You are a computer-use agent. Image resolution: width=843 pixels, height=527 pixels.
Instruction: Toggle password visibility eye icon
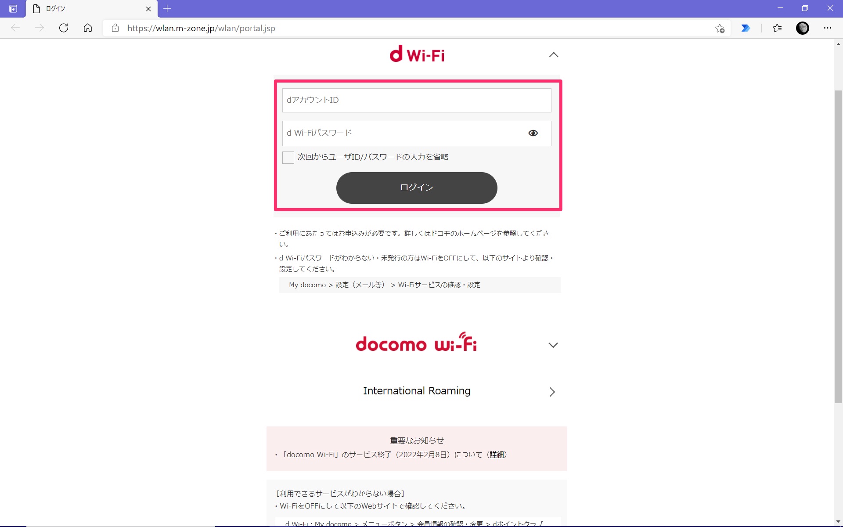533,133
